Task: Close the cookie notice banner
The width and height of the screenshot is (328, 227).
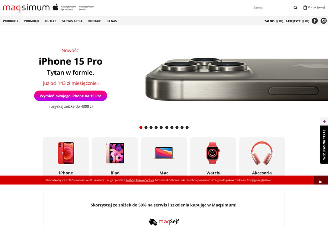Action: (x=320, y=182)
